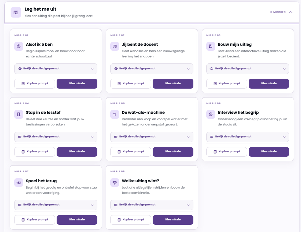This screenshot has width=301, height=232.
Task: Expand full prompt for 'Spoel het terug'
Action: coord(56,205)
